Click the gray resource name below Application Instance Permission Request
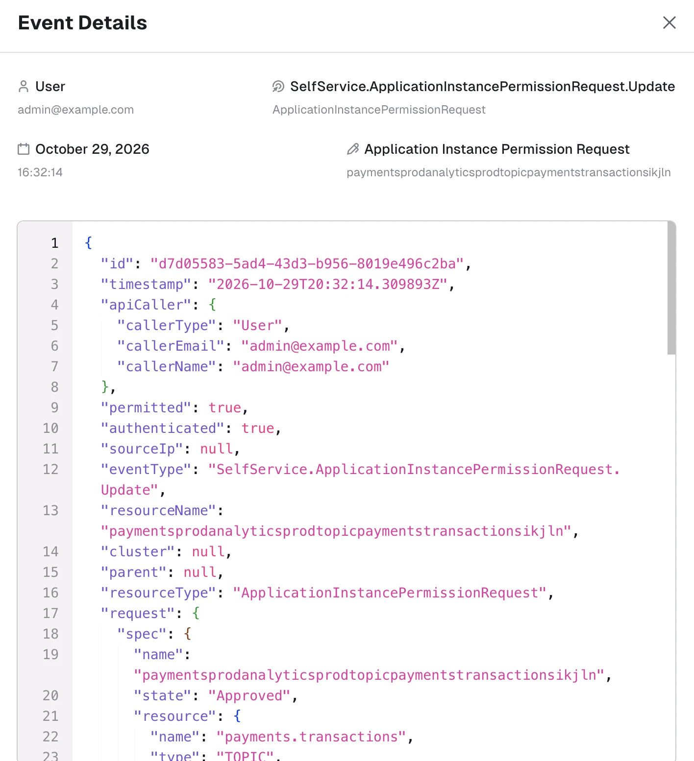 point(508,172)
